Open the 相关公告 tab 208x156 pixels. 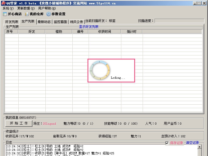(x=76, y=22)
